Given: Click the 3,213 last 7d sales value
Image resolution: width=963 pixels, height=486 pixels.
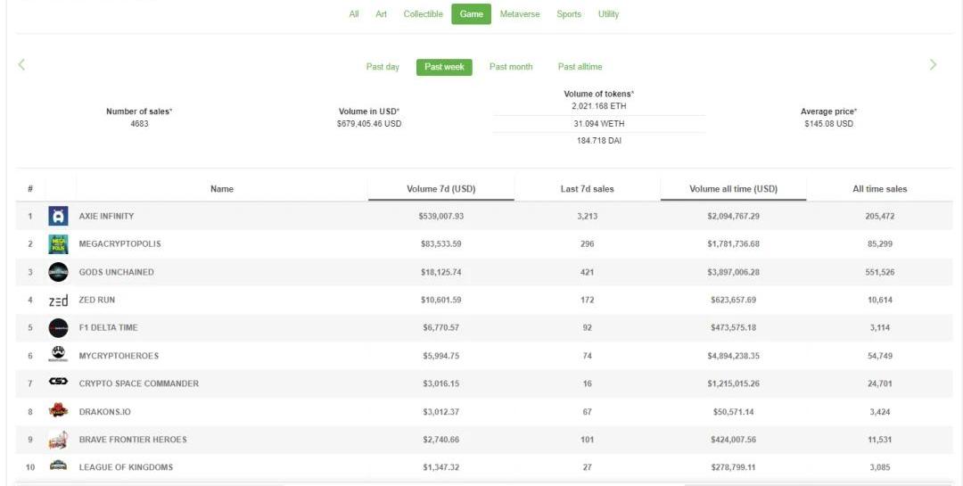Looking at the screenshot, I should click(x=587, y=217).
